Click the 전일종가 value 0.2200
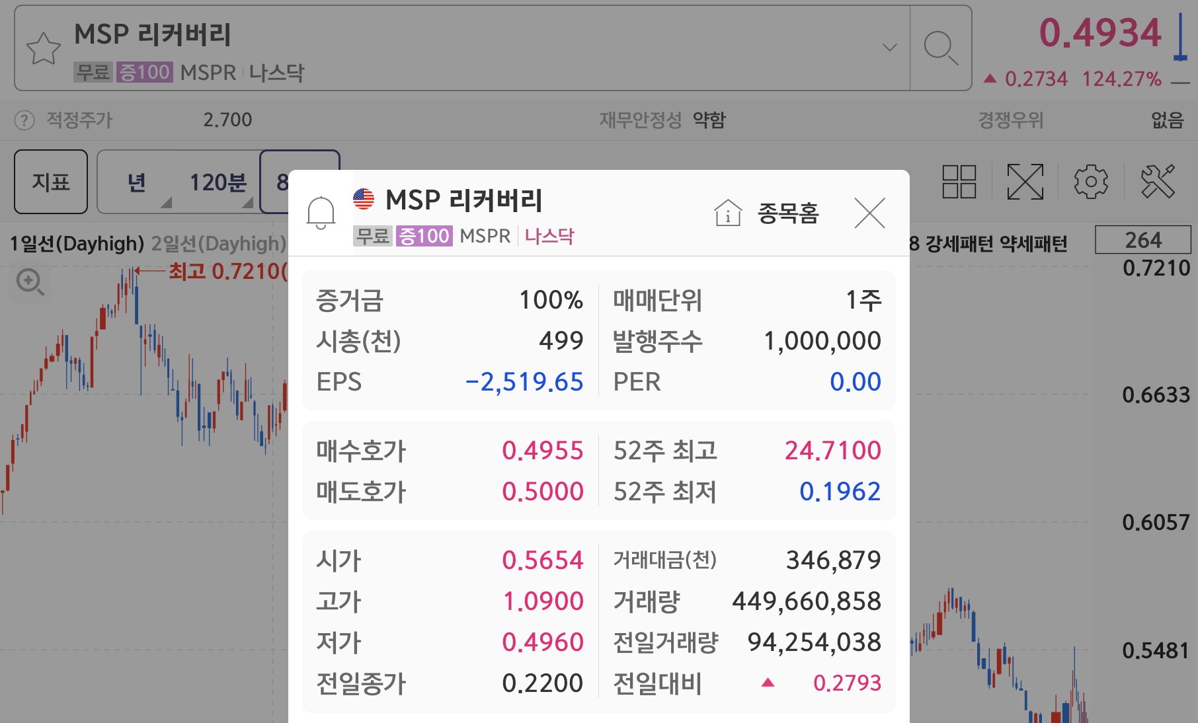Viewport: 1198px width, 723px height. click(543, 683)
